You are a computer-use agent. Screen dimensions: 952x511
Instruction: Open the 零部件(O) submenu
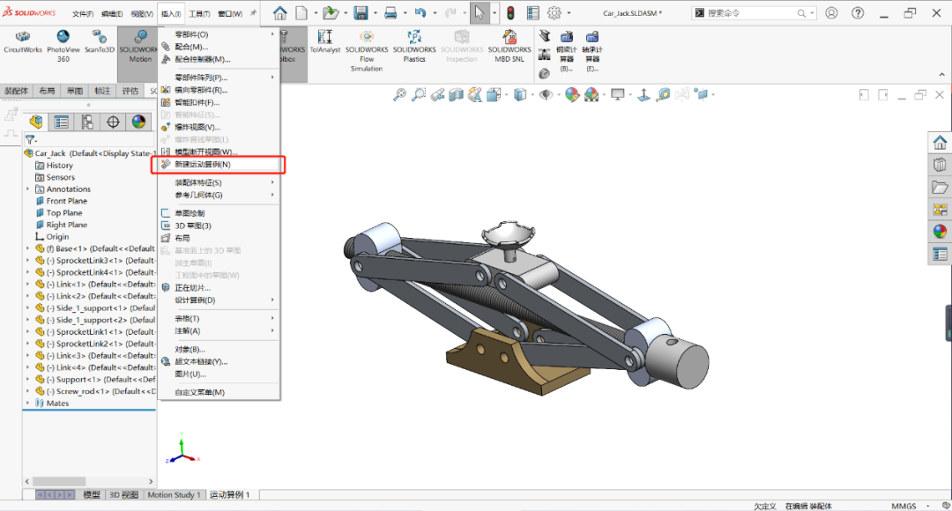[x=219, y=34]
